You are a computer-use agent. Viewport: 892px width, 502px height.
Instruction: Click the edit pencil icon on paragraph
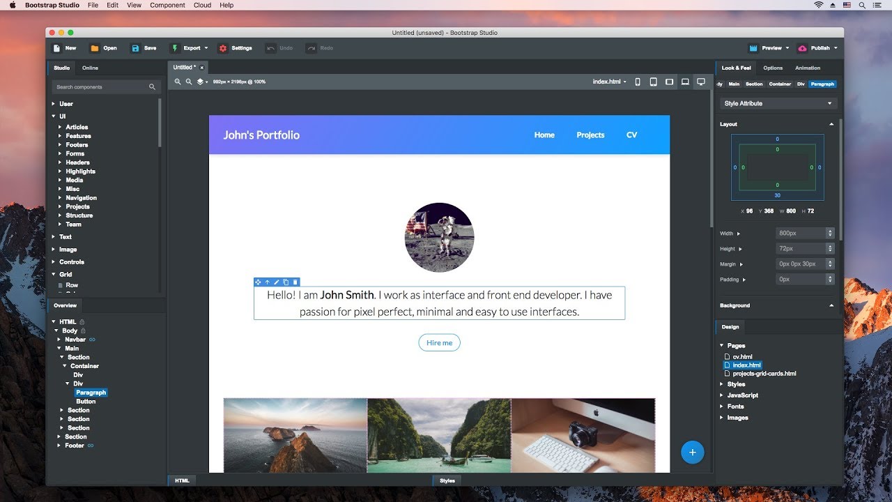(x=276, y=282)
